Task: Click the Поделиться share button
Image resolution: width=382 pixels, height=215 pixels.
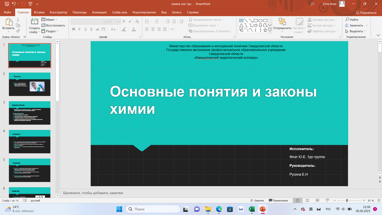Action: (x=366, y=12)
